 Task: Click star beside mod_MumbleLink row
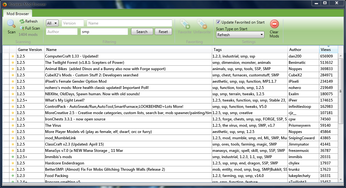[x=13, y=138]
